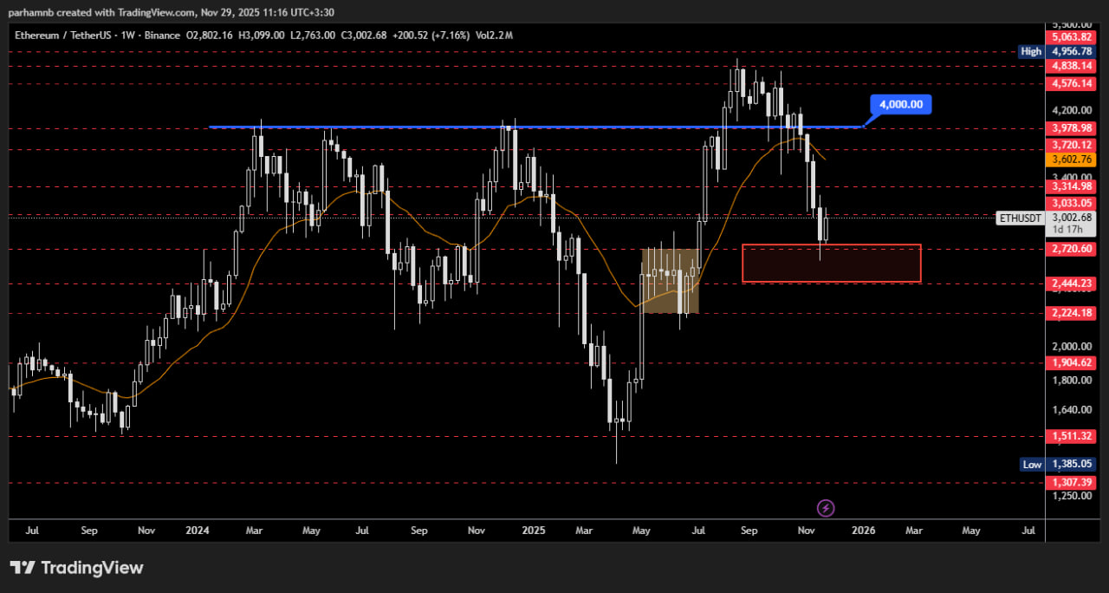The image size is (1109, 593).
Task: Click the 5,063.82 top price level label
Action: pos(1072,37)
